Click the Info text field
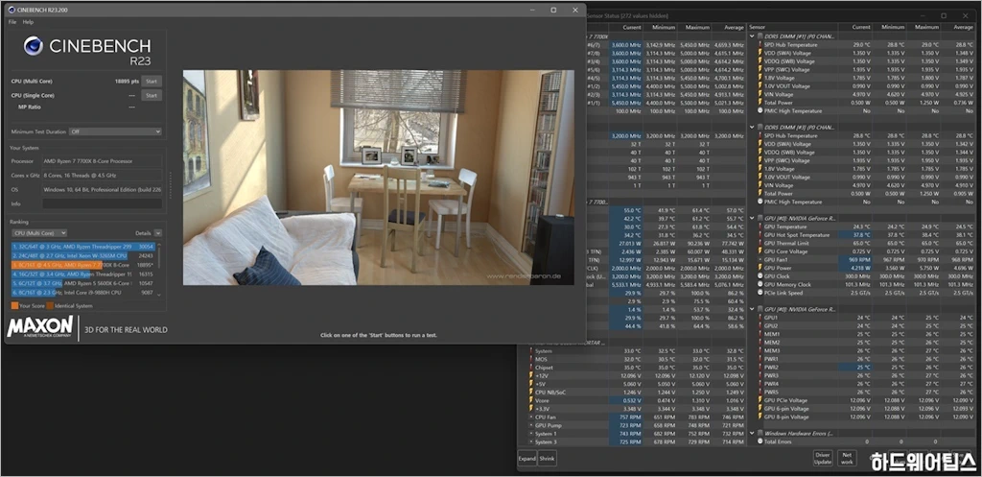The image size is (982, 477). click(101, 203)
